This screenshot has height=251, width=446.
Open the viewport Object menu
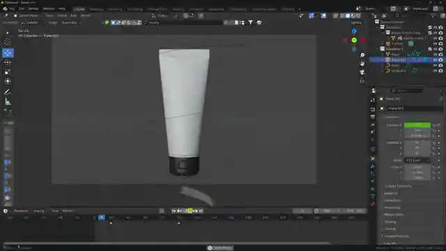(x=85, y=15)
